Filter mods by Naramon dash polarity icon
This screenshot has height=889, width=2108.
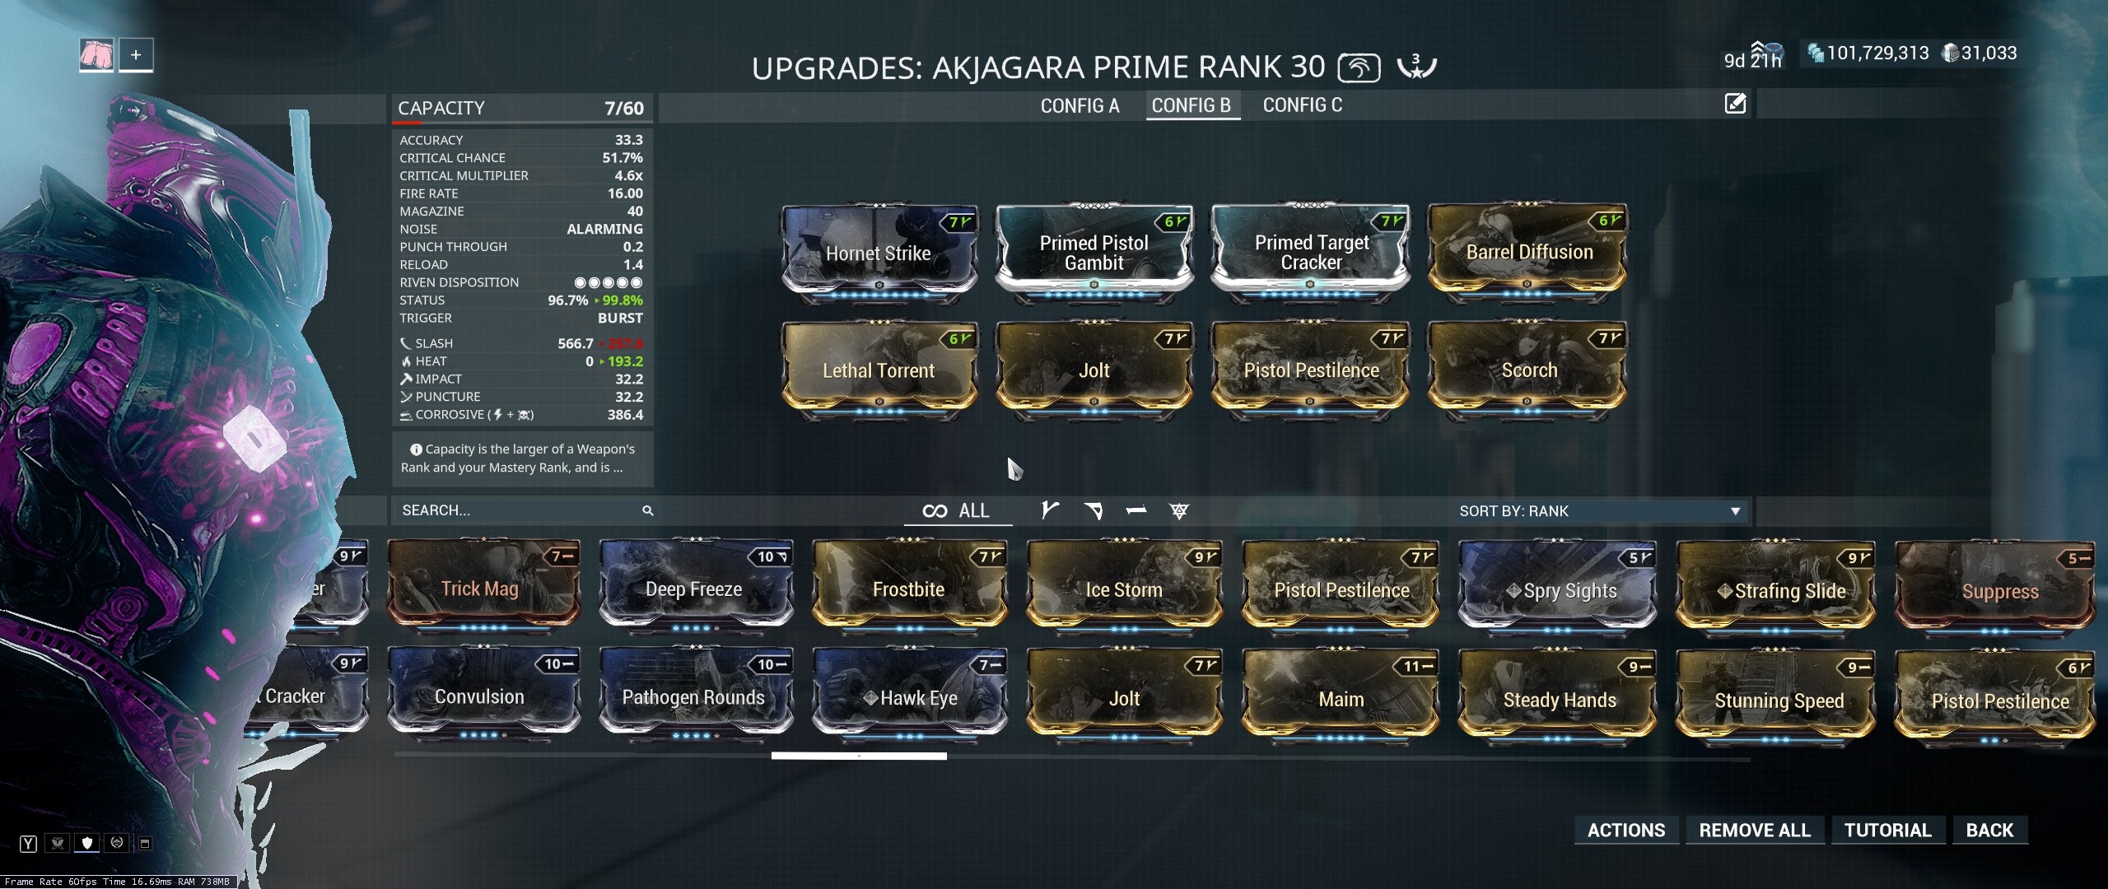[x=1136, y=511]
